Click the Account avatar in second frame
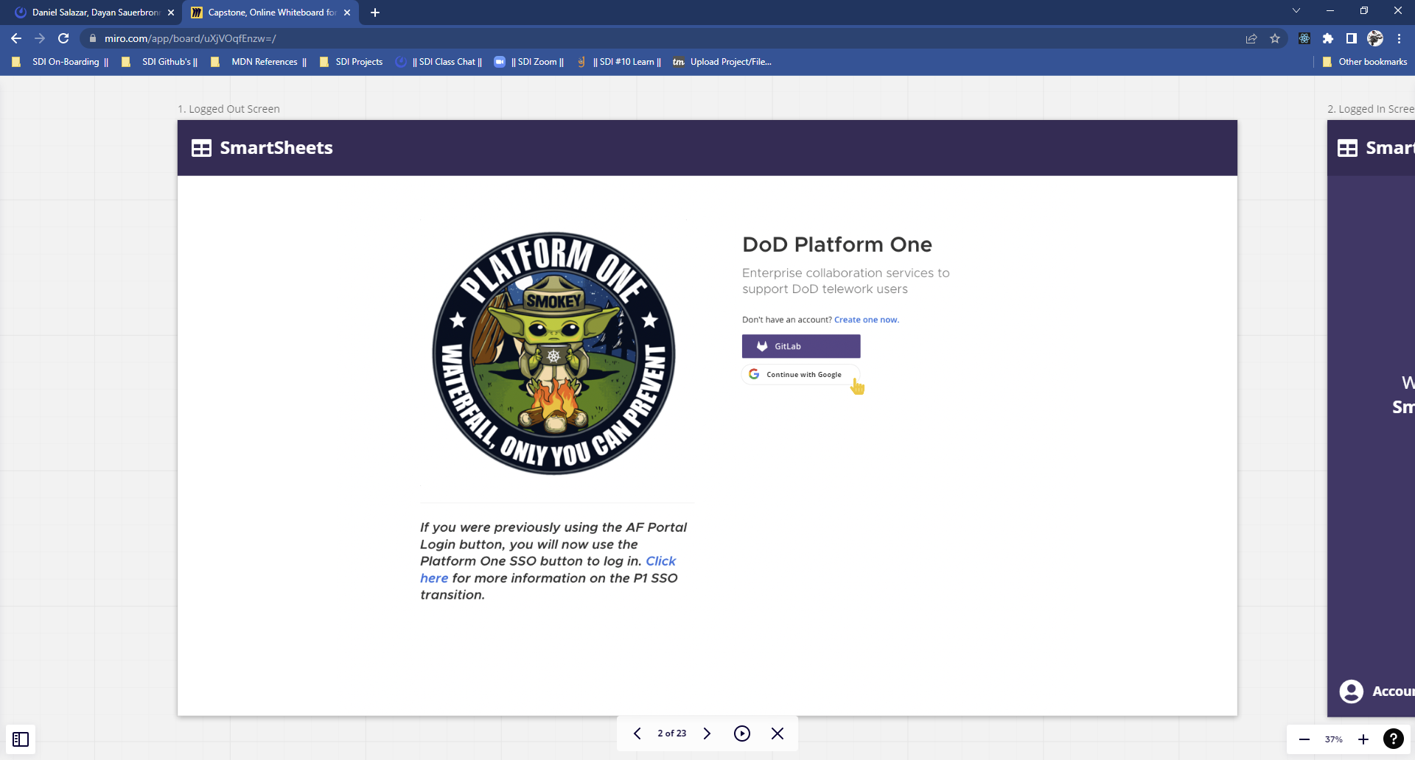Screen dimensions: 1415x760 click(1352, 692)
